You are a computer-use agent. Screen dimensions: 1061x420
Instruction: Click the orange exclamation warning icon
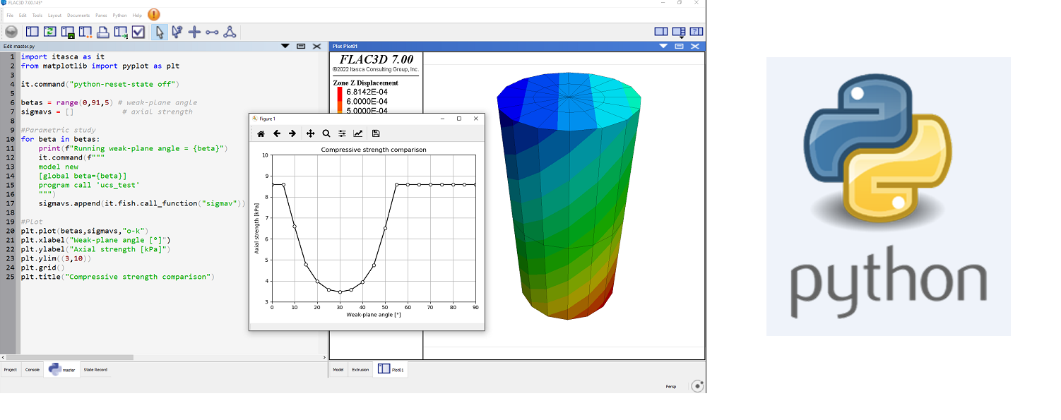click(x=154, y=15)
